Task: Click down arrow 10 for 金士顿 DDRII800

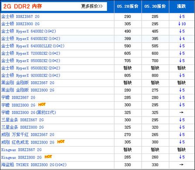Action: (x=182, y=24)
